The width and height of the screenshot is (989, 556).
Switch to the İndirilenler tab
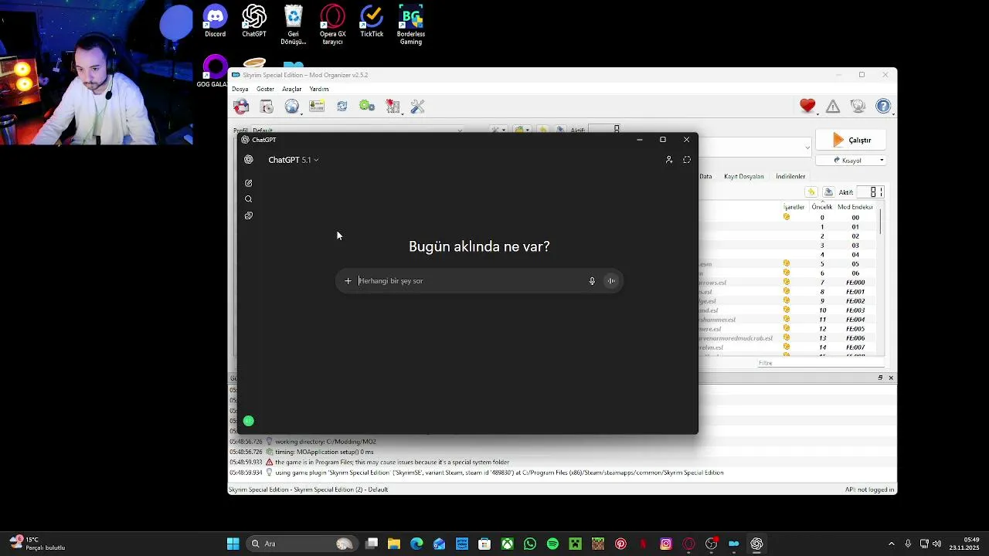[x=790, y=176]
